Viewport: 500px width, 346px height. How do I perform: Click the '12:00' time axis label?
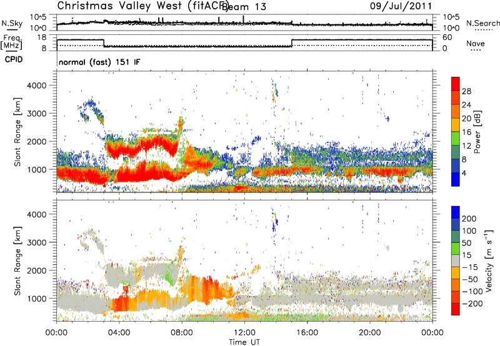[244, 333]
